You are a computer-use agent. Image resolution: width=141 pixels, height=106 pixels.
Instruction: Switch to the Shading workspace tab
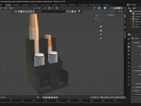(55, 5)
